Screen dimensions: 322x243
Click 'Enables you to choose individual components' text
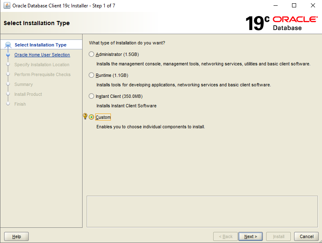point(150,127)
